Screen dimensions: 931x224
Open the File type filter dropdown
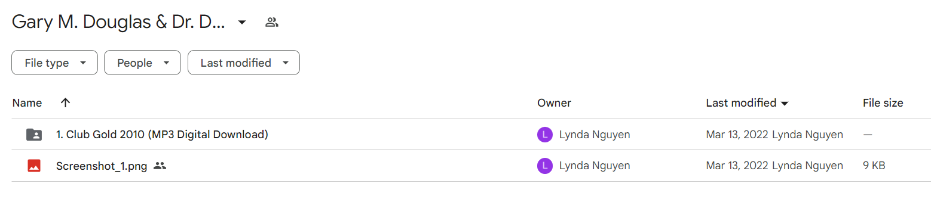tap(54, 63)
